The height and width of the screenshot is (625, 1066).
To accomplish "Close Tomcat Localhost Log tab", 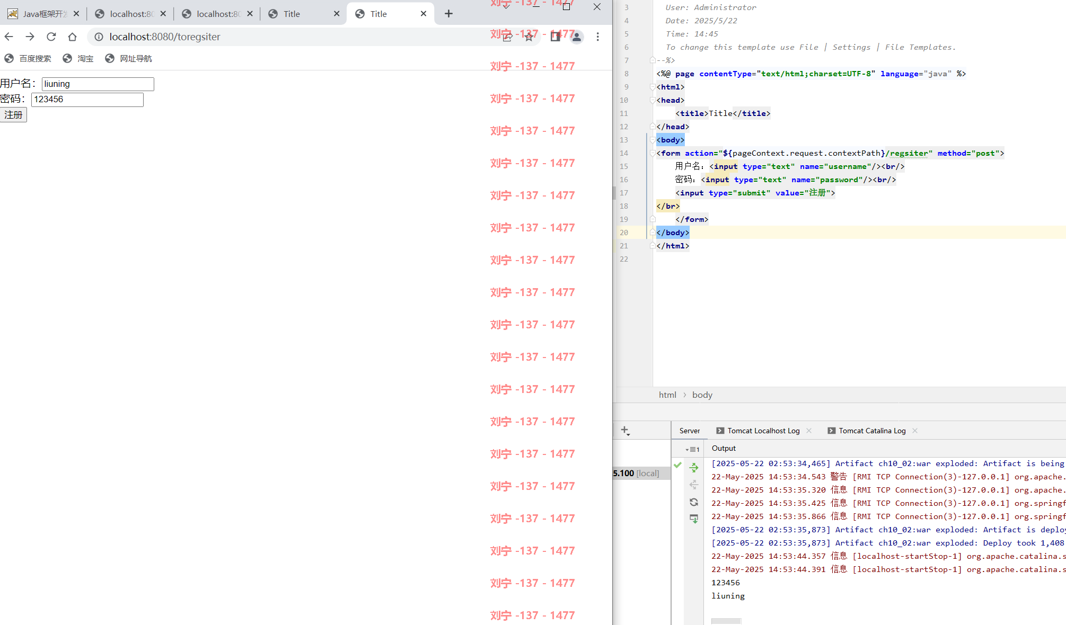I will click(x=809, y=431).
